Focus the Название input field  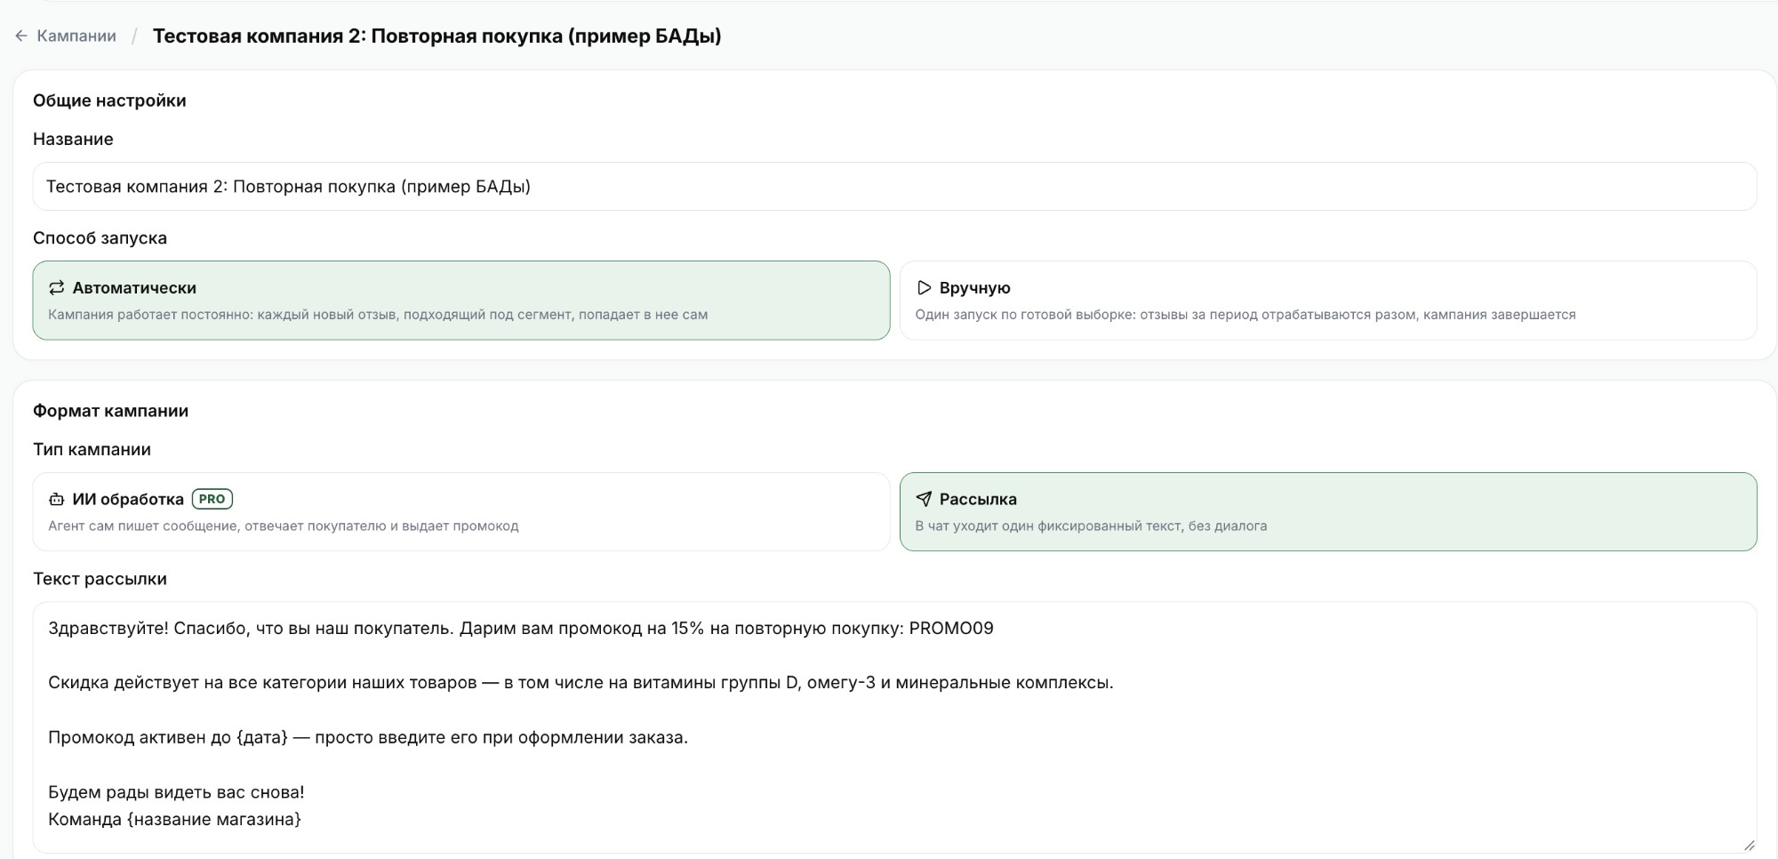pyautogui.click(x=894, y=186)
